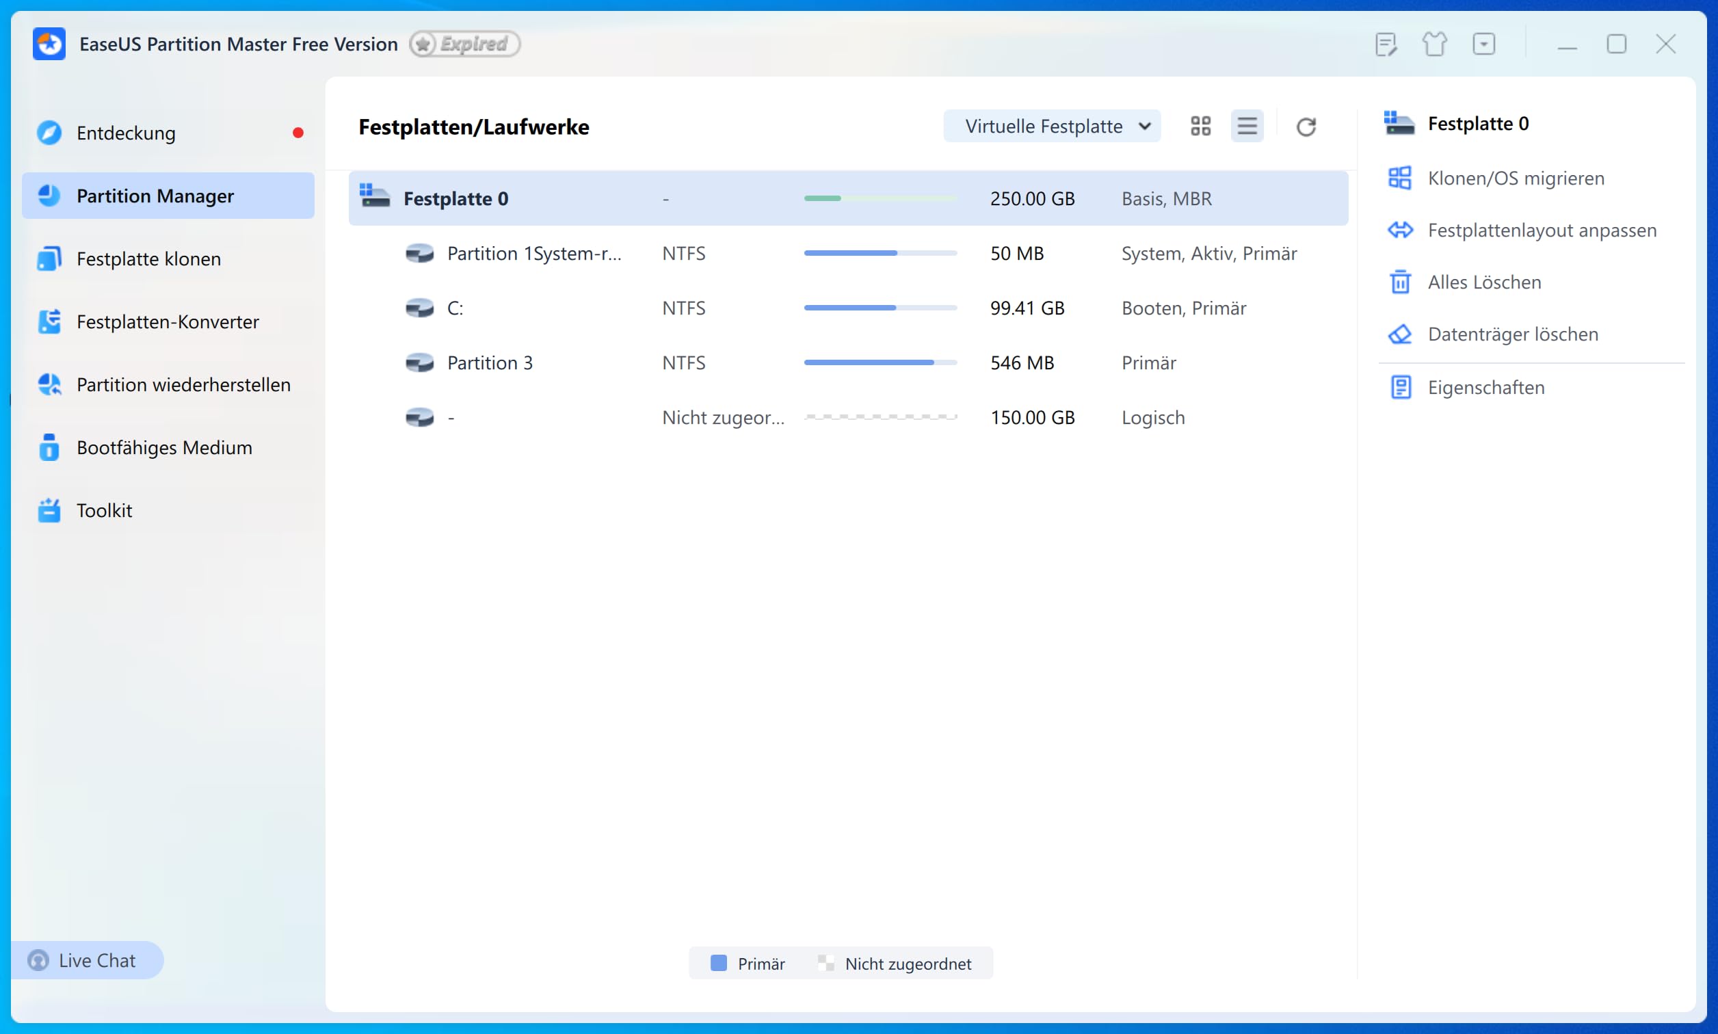The image size is (1718, 1034).
Task: Click the Entdeckung compass icon
Action: (49, 133)
